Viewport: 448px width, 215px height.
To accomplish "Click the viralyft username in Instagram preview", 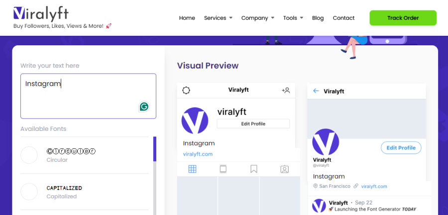I will click(x=231, y=111).
